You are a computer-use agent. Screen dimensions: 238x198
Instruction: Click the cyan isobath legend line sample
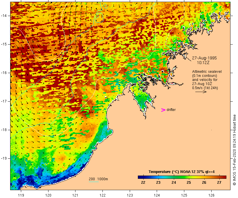pyautogui.click(x=94, y=182)
